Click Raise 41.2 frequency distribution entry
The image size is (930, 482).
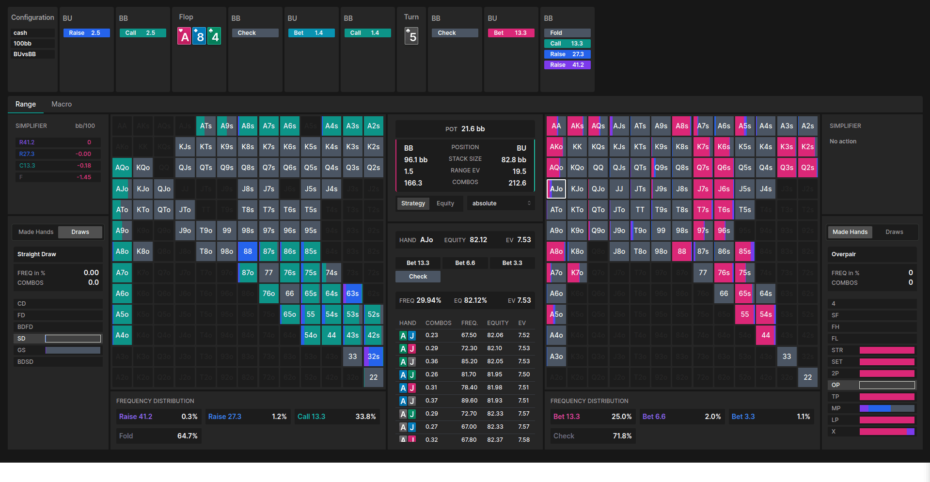(158, 417)
